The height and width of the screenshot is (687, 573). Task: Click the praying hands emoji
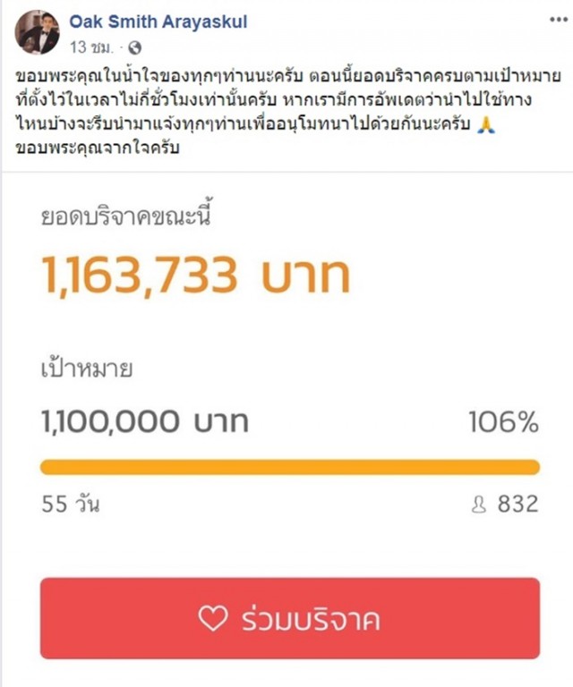tap(486, 125)
